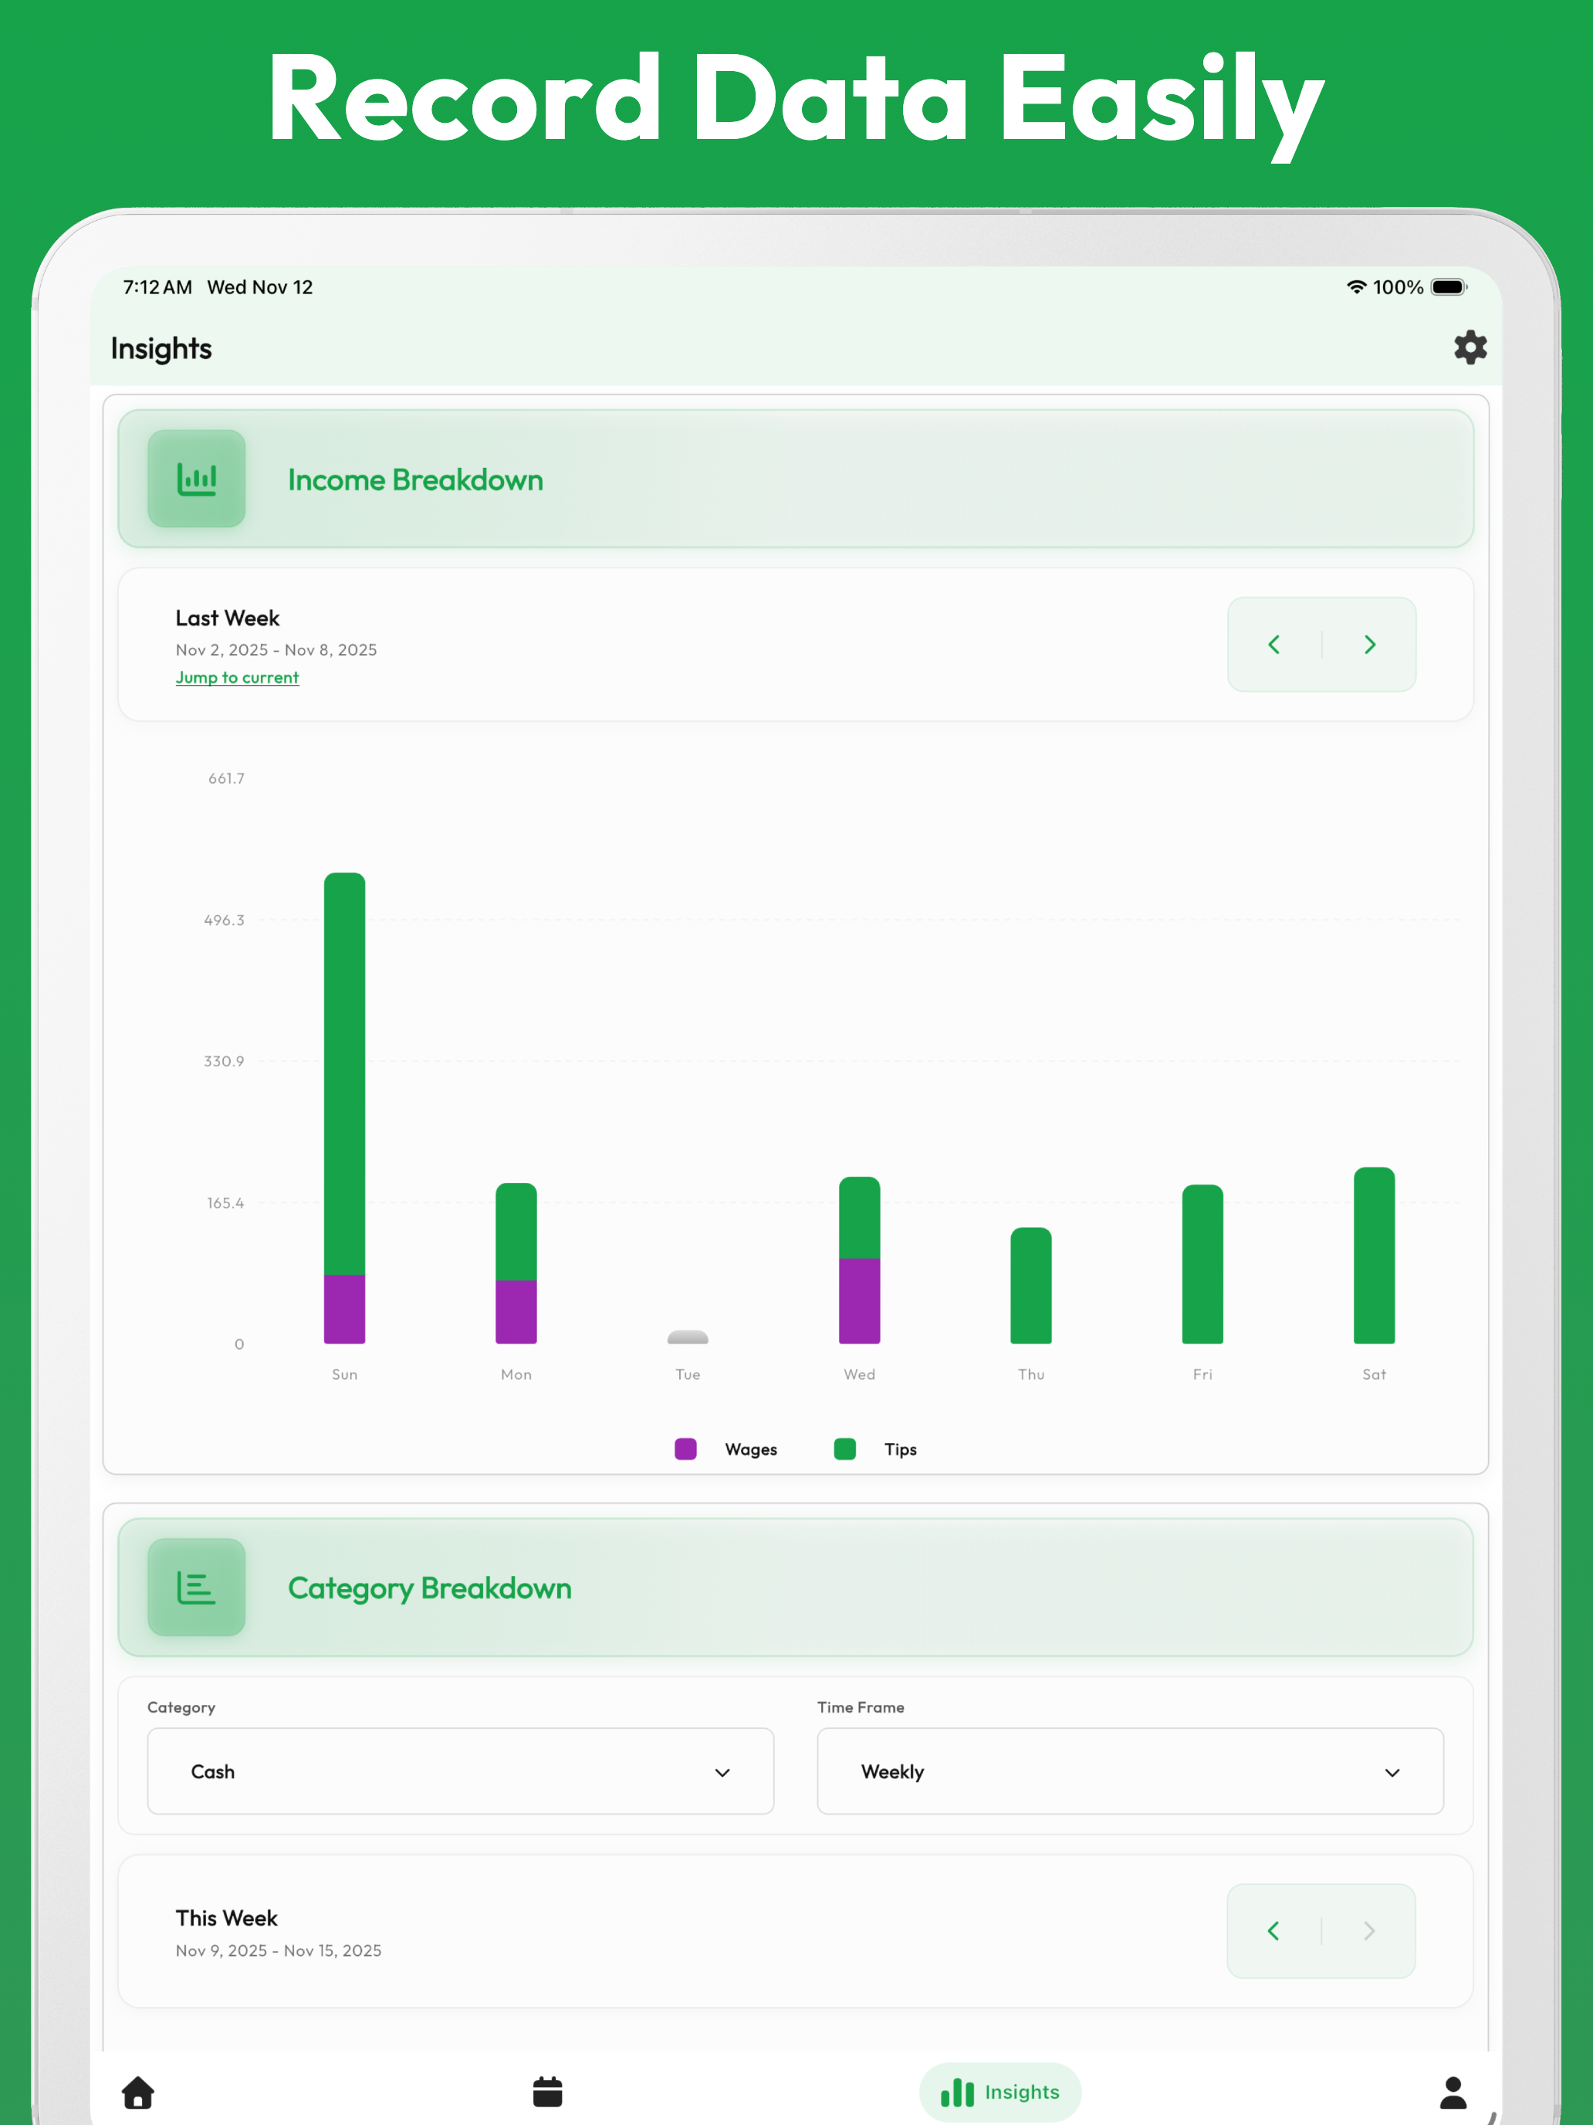Tap the Sunday bar in the chart

(x=345, y=1076)
